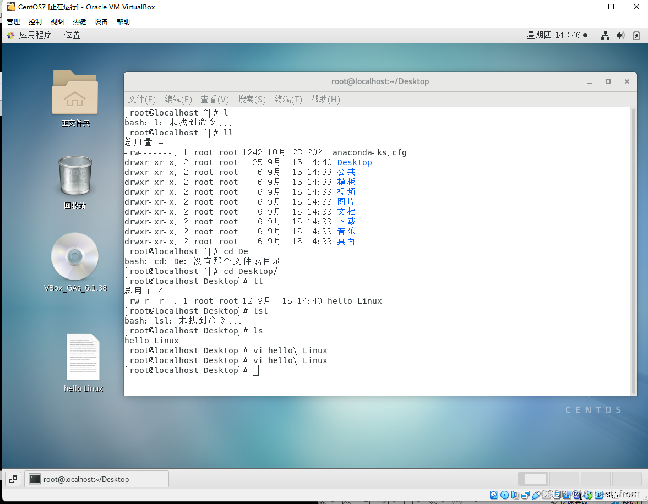Click the Right Ctrl host key indicator

click(x=621, y=495)
